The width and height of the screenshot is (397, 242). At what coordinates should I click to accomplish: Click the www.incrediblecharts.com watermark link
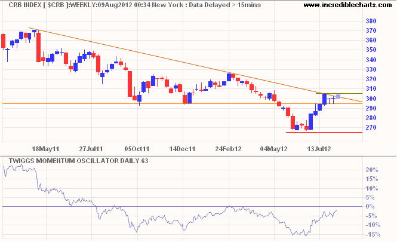(x=347, y=5)
